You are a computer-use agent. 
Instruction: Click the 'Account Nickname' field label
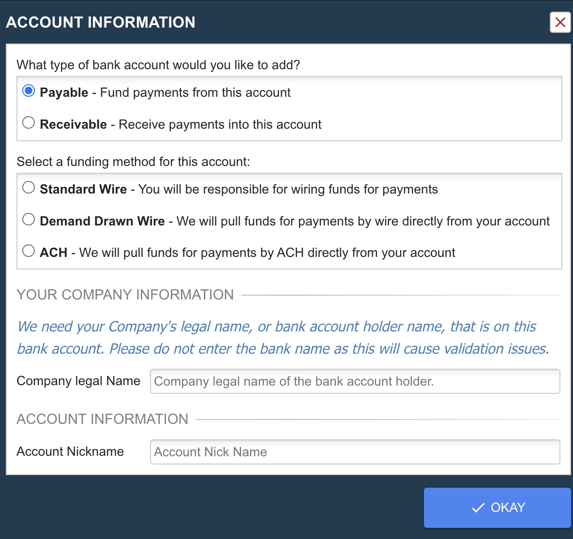point(70,451)
